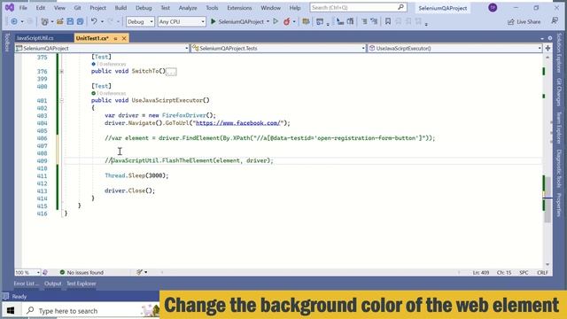Open the File menu
The width and height of the screenshot is (567, 319).
pyautogui.click(x=23, y=8)
